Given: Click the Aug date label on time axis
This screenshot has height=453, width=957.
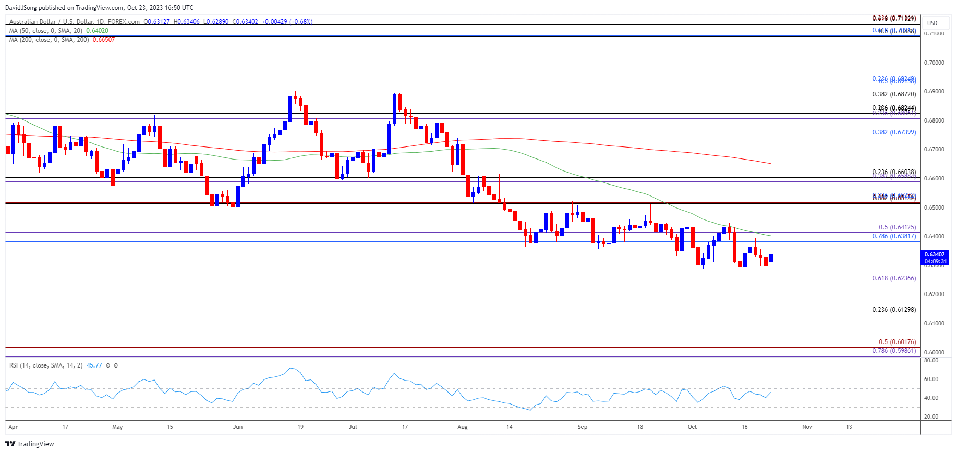Looking at the screenshot, I should click(463, 427).
